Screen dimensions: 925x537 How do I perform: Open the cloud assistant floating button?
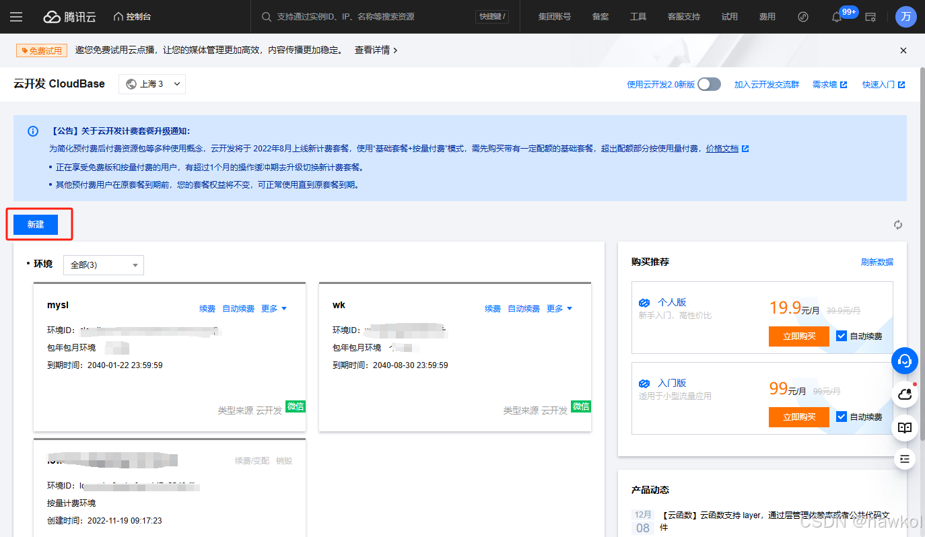[x=905, y=394]
